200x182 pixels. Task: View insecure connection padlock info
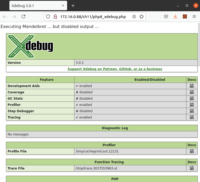(x=55, y=16)
